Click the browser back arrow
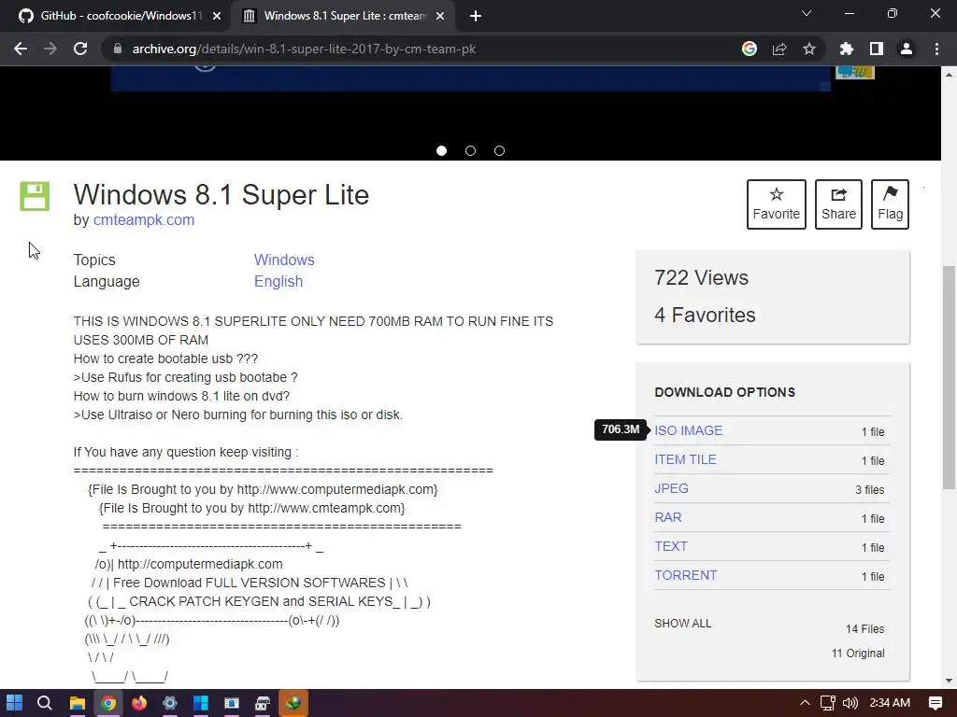Screen dimensions: 957x717 pos(21,49)
